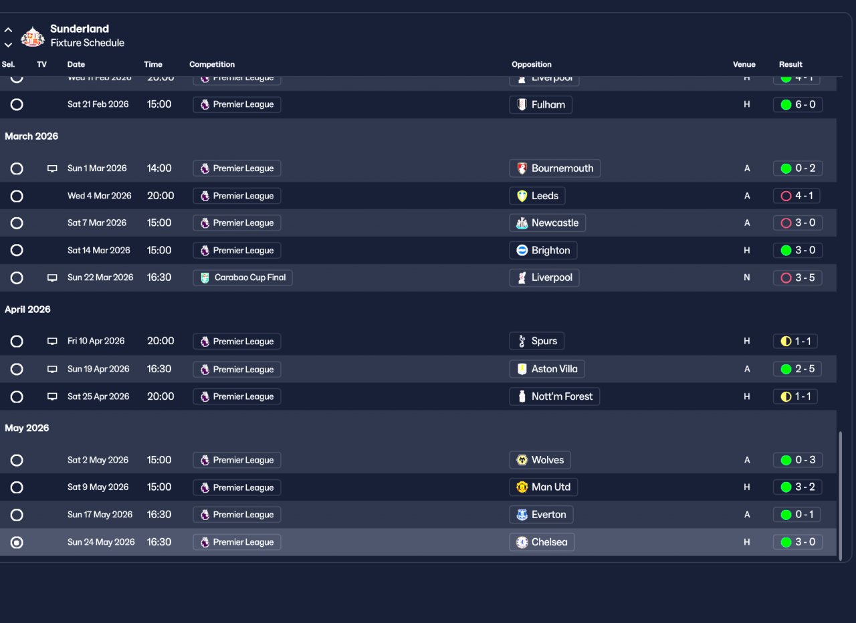Select the Bournemouth fixture radio button
Image resolution: width=856 pixels, height=623 pixels.
click(17, 168)
